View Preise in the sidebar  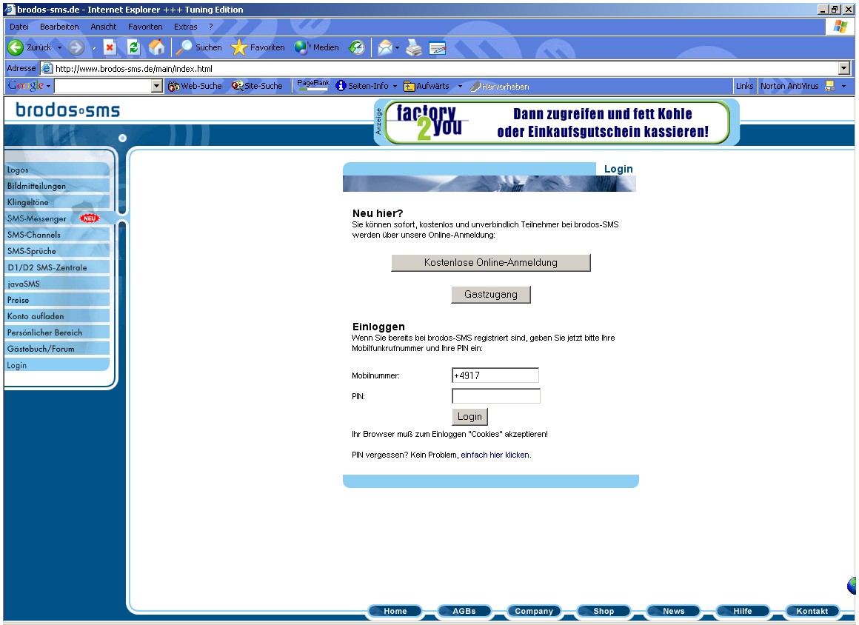(x=57, y=300)
